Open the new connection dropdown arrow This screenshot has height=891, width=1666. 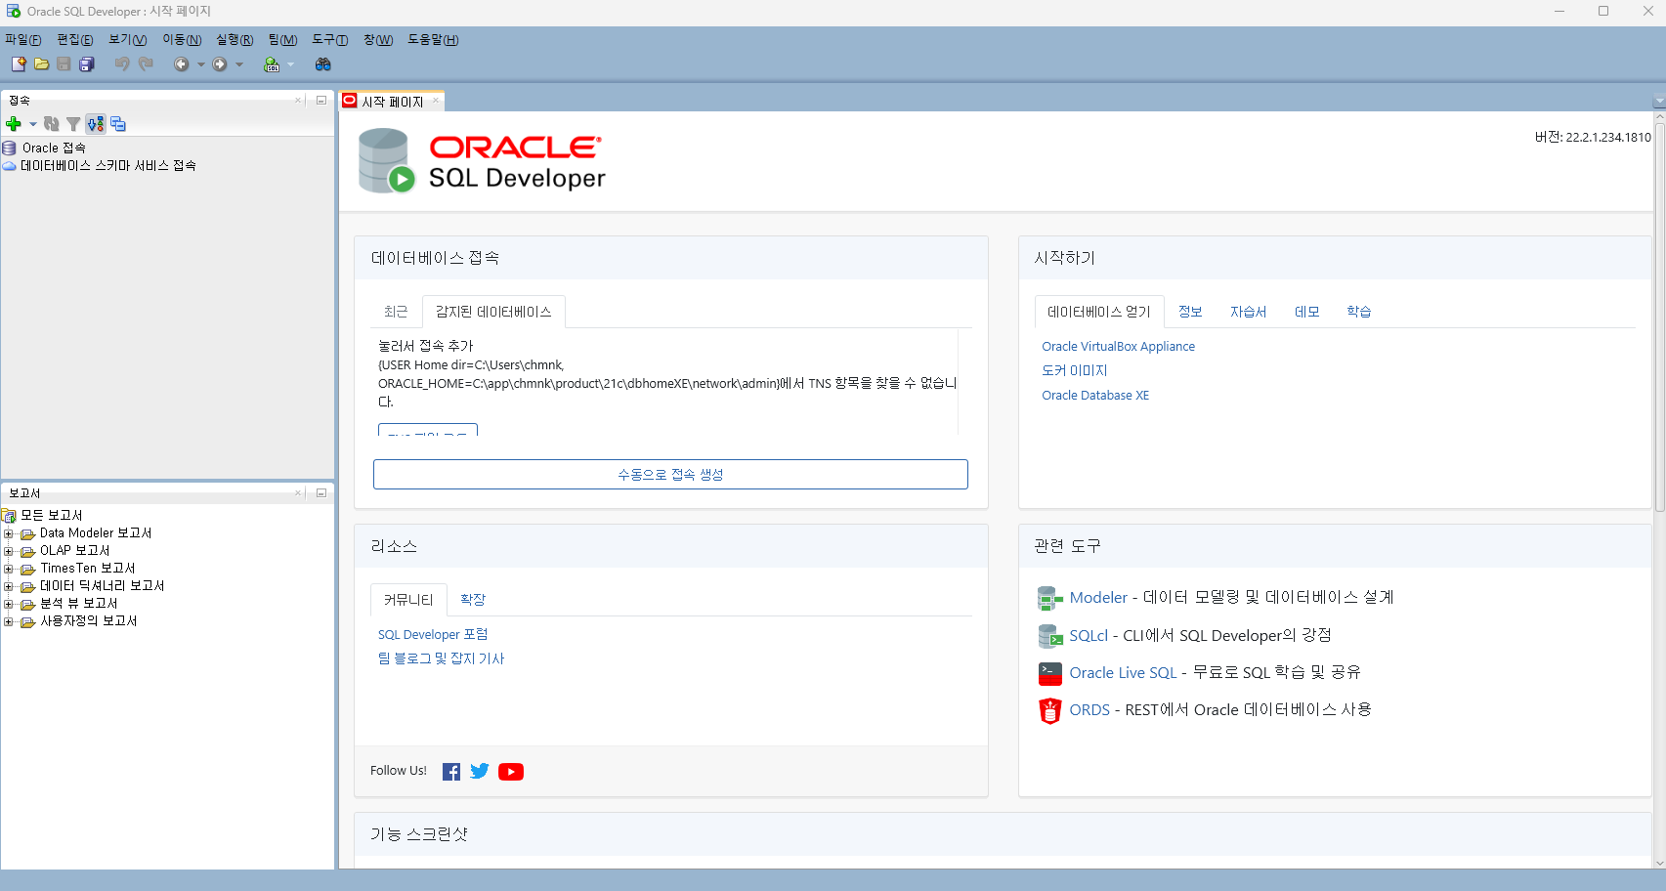[x=33, y=124]
